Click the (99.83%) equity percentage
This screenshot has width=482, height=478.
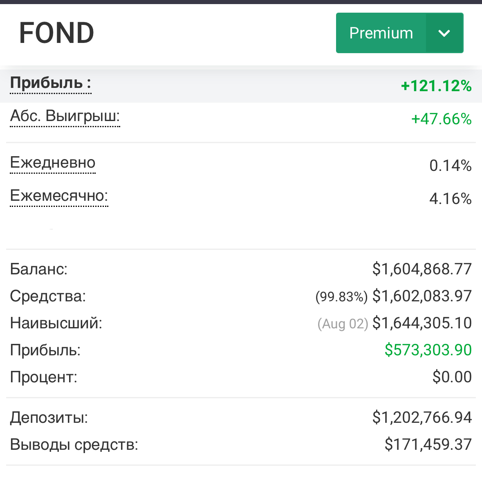(x=341, y=297)
